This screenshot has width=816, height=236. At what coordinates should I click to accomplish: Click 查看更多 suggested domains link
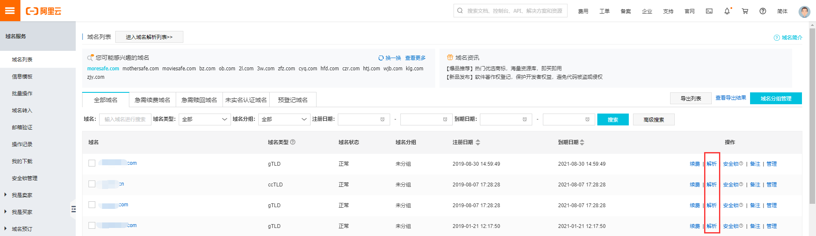coord(415,58)
